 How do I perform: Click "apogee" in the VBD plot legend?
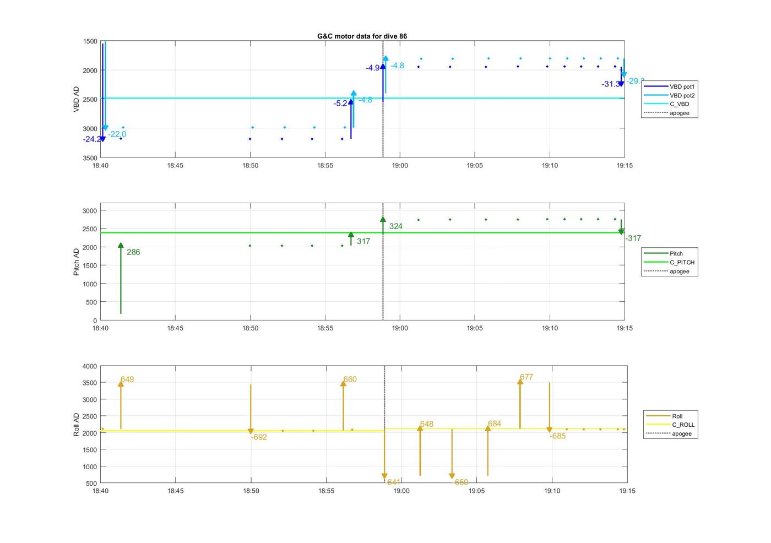(x=679, y=113)
